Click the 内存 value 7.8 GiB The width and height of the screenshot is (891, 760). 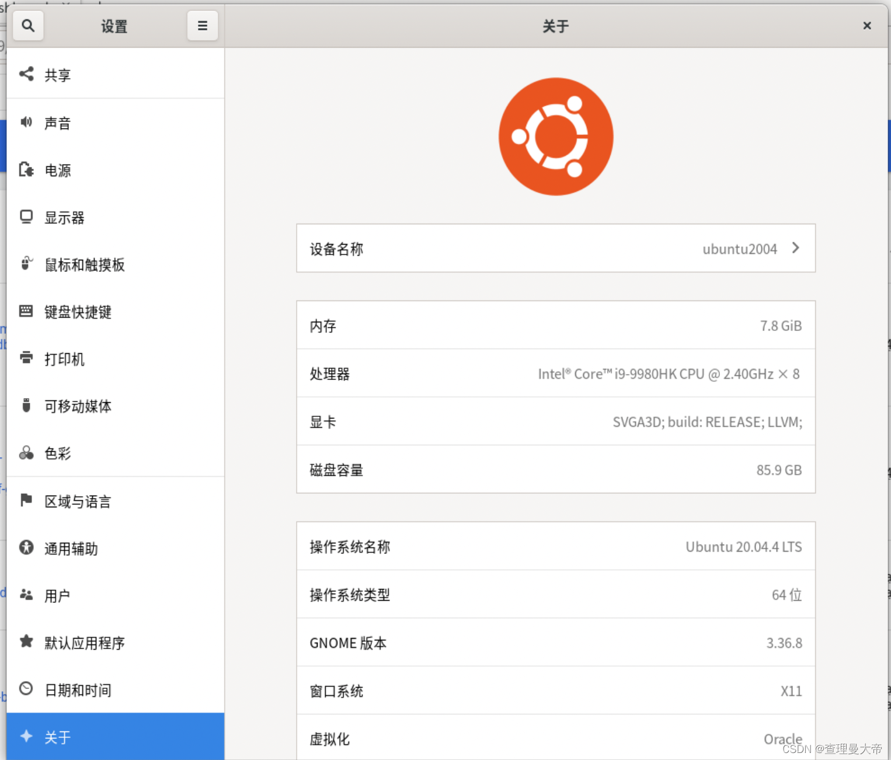(781, 326)
